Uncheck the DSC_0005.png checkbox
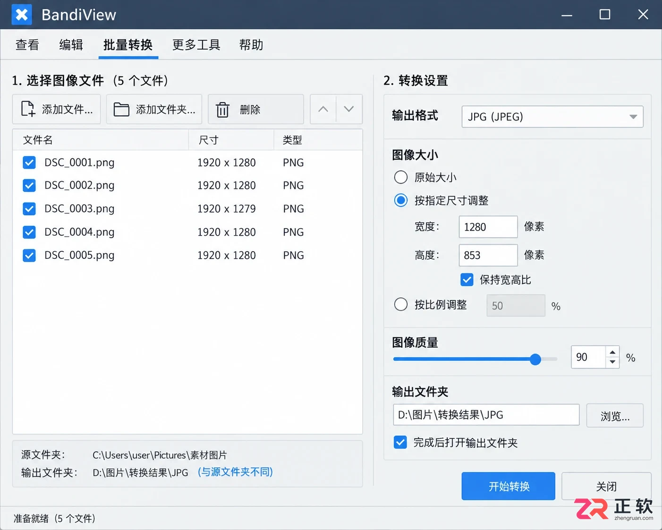The image size is (662, 530). 29,256
